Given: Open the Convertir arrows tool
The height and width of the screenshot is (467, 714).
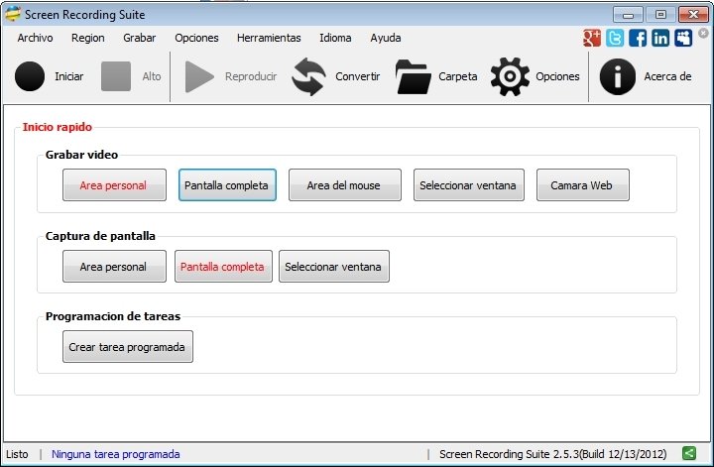Looking at the screenshot, I should [x=308, y=76].
